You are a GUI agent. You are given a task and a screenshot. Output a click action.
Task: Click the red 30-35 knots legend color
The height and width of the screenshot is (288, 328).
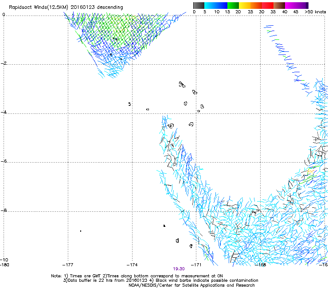tap(268, 5)
